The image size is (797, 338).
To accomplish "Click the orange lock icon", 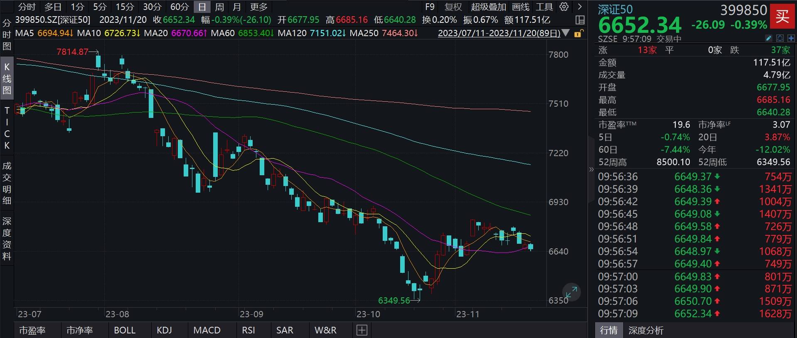I will (x=578, y=34).
